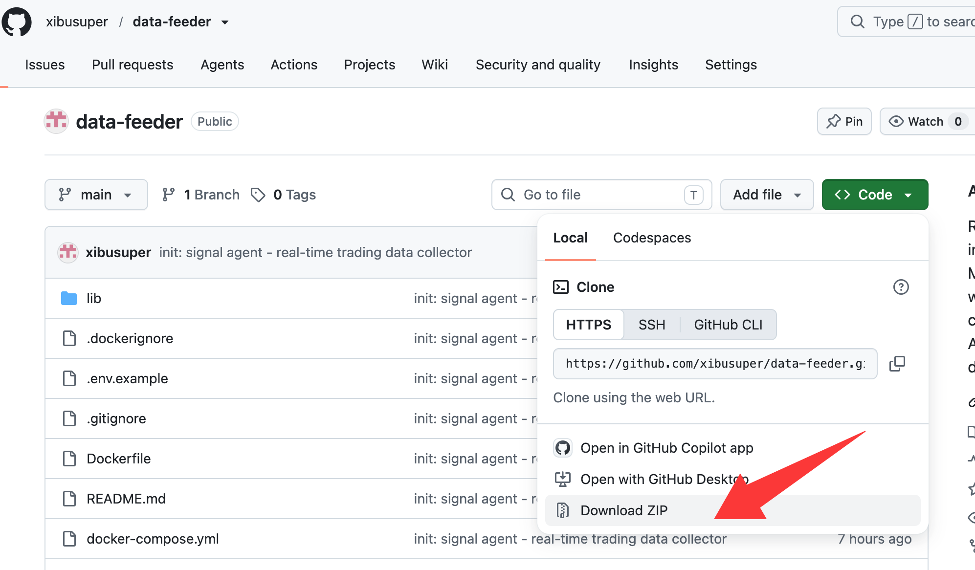Open the xibusuper commit author link
This screenshot has height=570, width=975.
point(118,252)
